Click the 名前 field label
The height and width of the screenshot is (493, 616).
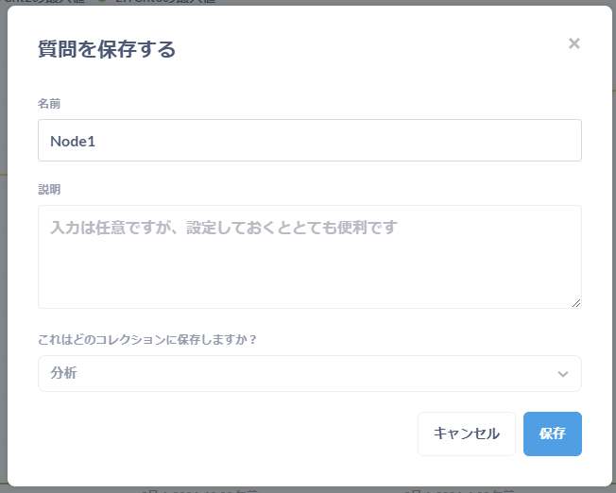49,103
